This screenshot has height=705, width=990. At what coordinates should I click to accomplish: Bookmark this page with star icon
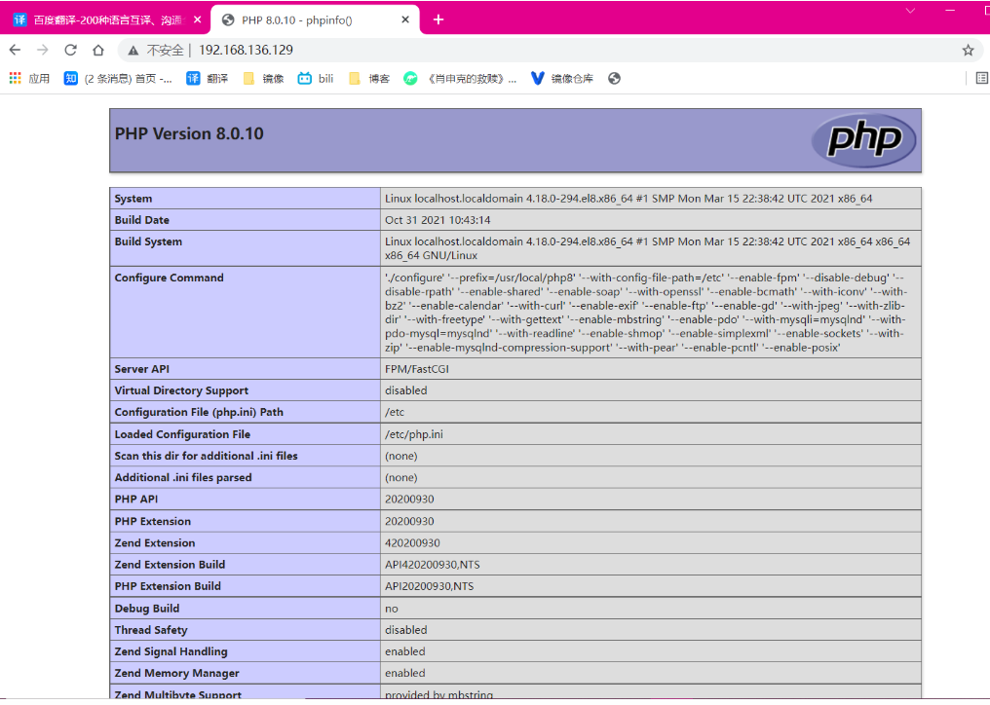tap(968, 51)
